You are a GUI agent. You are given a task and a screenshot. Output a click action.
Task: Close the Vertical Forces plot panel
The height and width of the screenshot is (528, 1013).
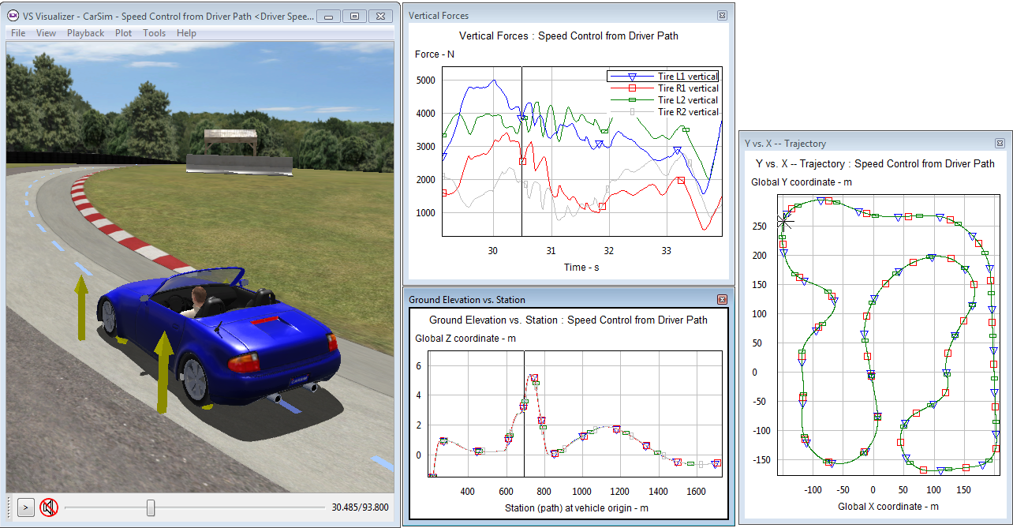click(722, 15)
